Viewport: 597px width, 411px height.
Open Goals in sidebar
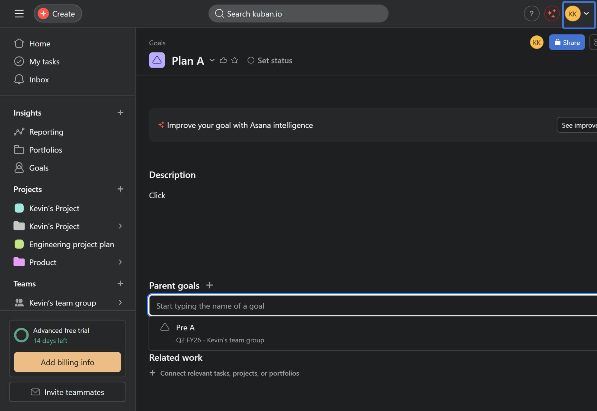[39, 168]
